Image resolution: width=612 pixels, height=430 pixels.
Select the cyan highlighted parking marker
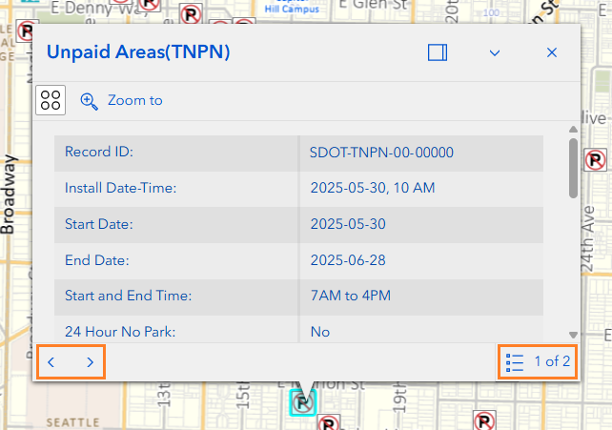[x=302, y=402]
